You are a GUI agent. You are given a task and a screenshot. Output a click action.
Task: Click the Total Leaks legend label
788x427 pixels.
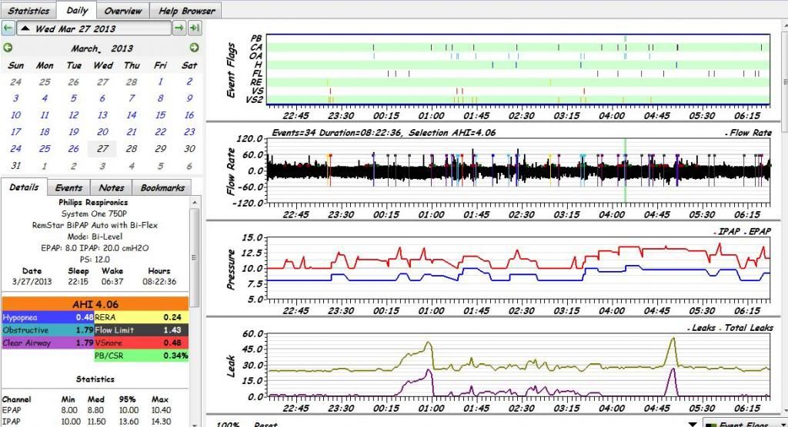click(748, 328)
